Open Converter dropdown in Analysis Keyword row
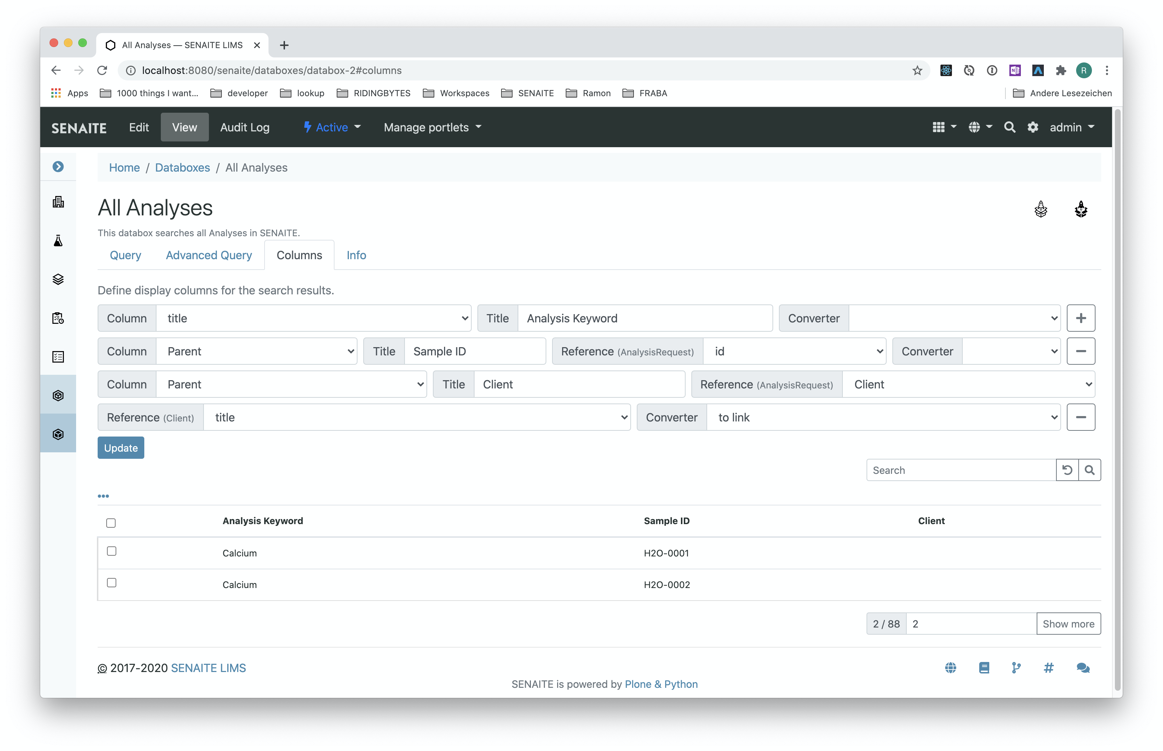The height and width of the screenshot is (751, 1163). pyautogui.click(x=954, y=318)
